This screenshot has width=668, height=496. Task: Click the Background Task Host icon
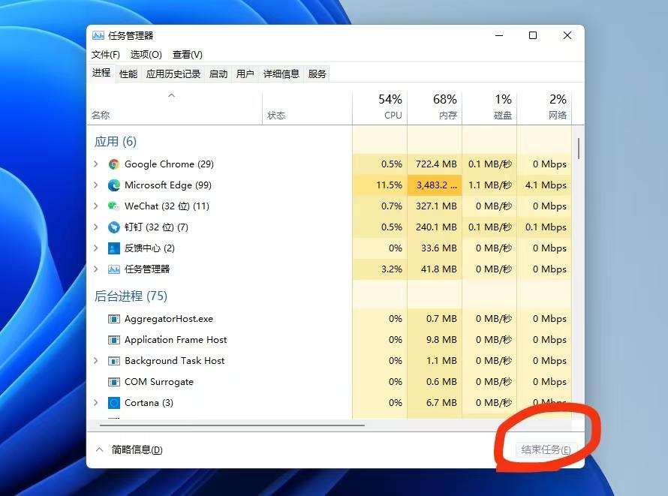point(114,361)
